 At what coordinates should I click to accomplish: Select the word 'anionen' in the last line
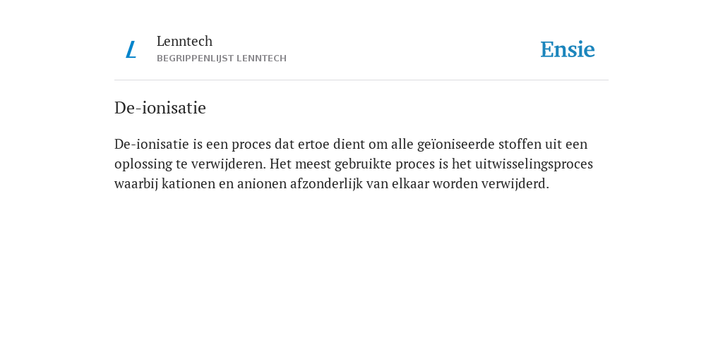[262, 184]
